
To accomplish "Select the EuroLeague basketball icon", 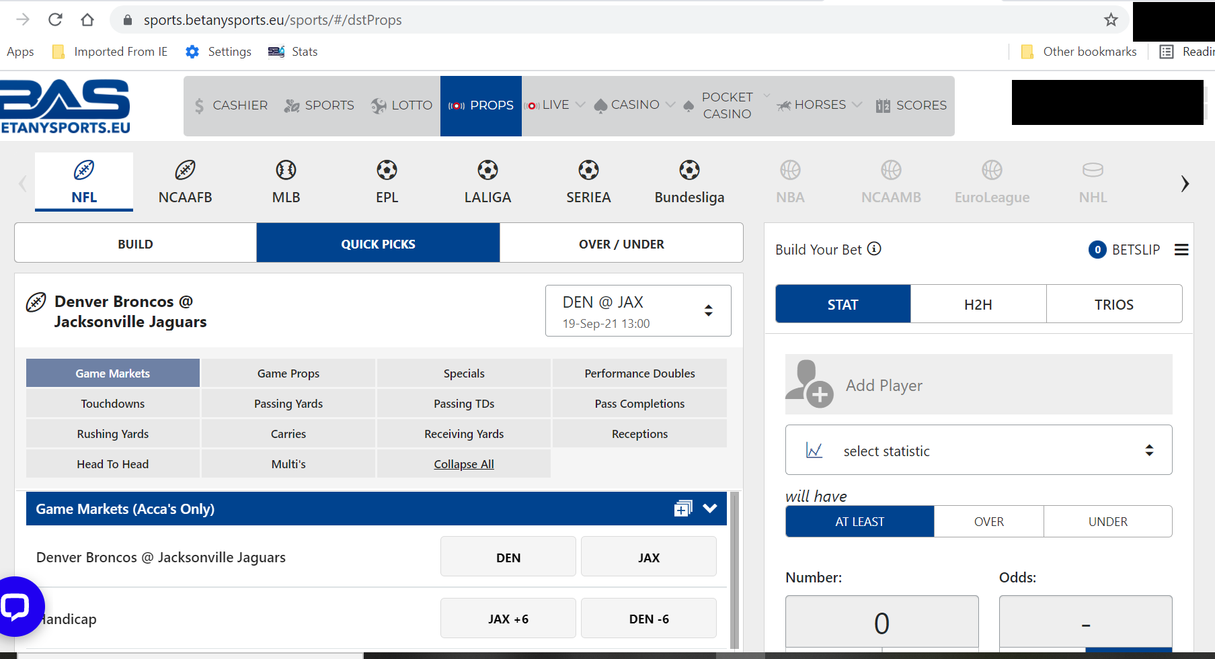I will tap(992, 170).
